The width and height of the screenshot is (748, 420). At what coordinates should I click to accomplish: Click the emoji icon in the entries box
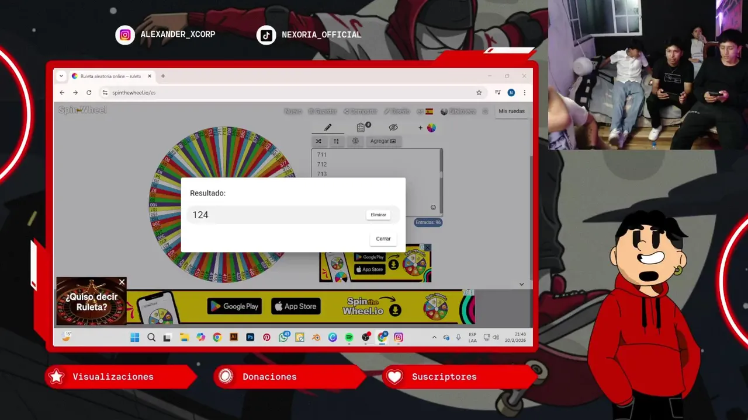tap(433, 207)
